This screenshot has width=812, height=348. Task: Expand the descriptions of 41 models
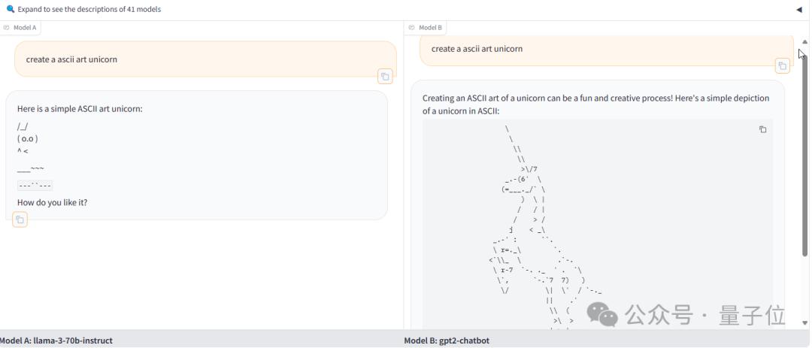tap(89, 10)
